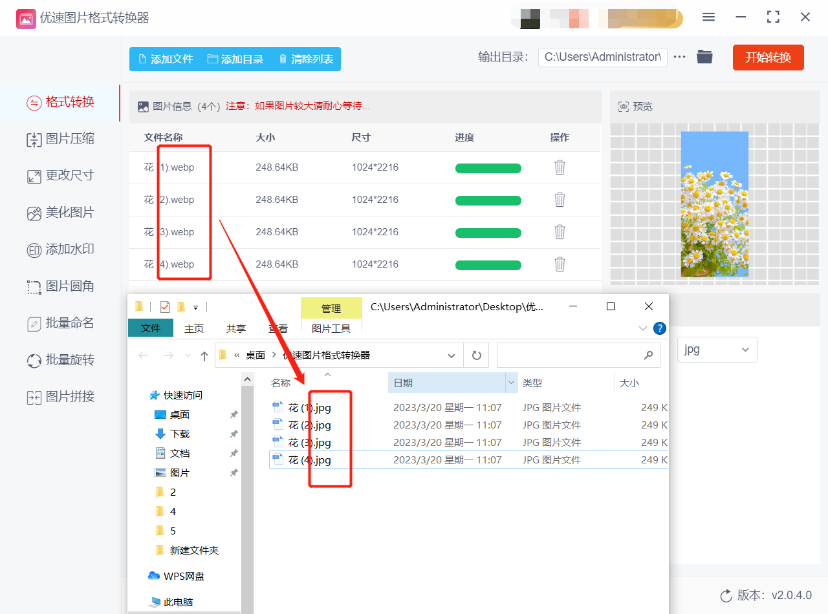Expand the 日期 column sort dropdown
Screen dimensions: 828x614
tap(512, 383)
